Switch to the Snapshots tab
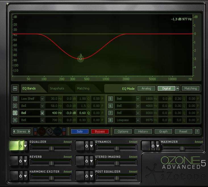208x187 pixels. coord(57,88)
